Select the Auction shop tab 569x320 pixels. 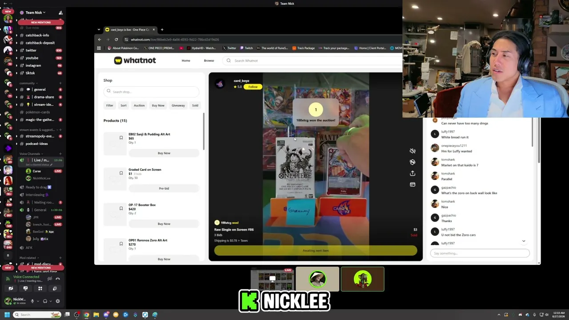tap(139, 105)
